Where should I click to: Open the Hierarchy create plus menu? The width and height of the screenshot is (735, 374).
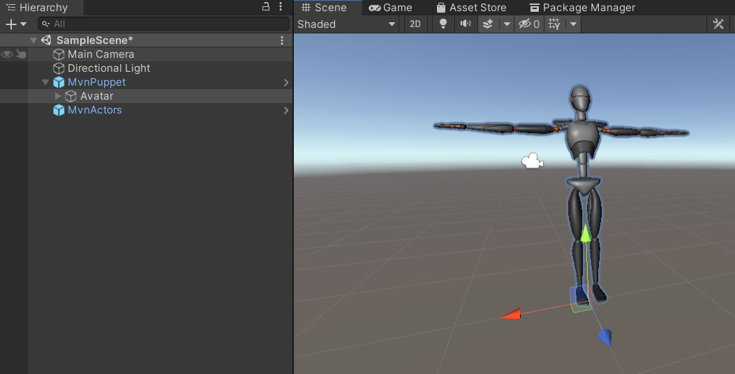(x=15, y=24)
